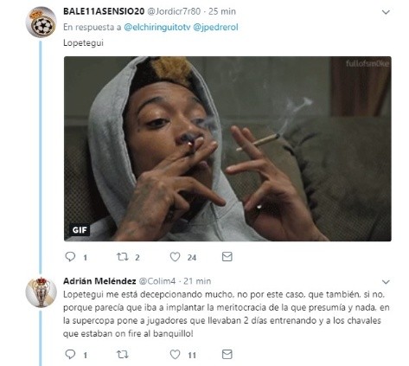Open the @elchiringuitotv mention link

pyautogui.click(x=157, y=27)
